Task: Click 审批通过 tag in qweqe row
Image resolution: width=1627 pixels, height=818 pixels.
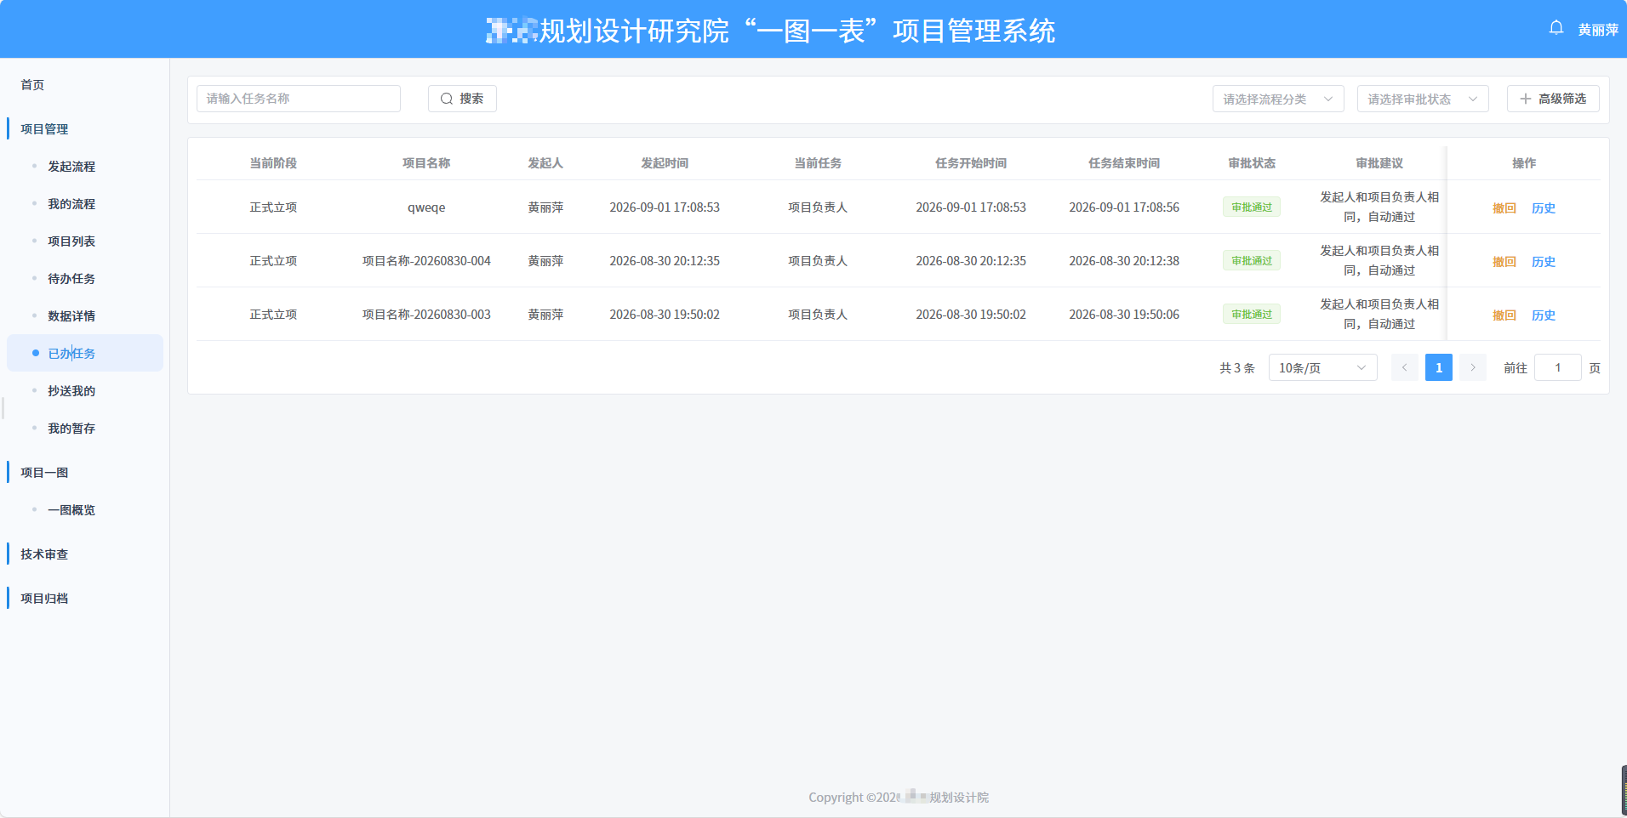Action: tap(1252, 207)
